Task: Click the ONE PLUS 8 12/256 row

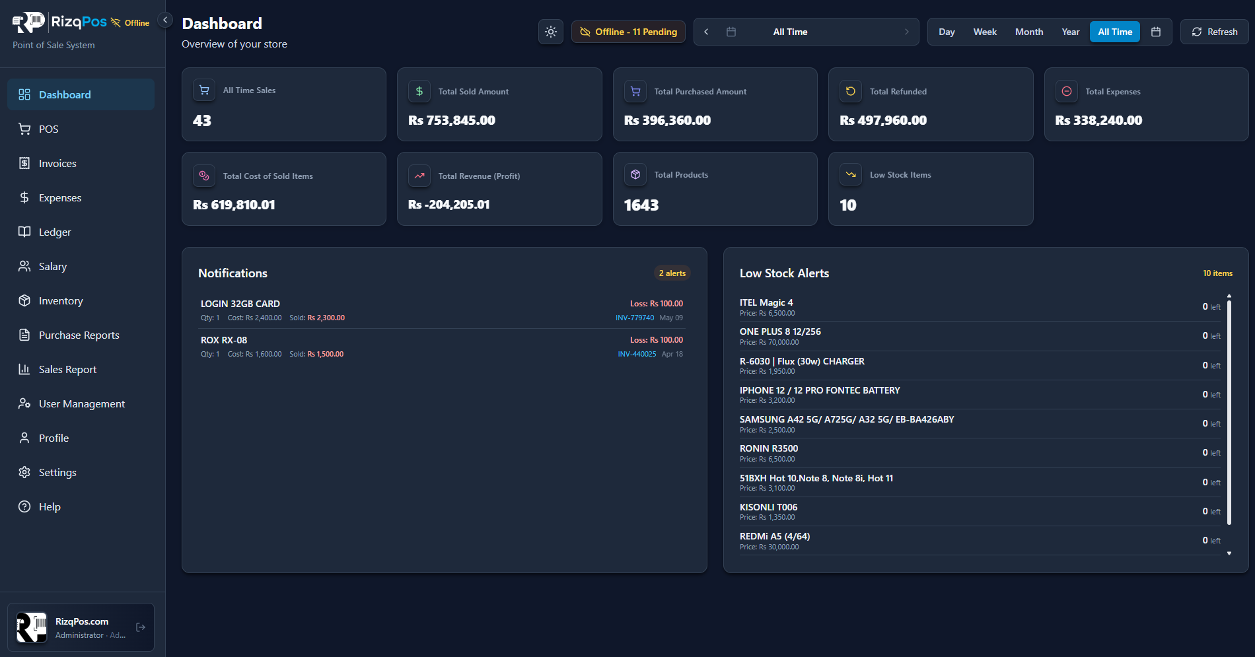Action: point(980,336)
